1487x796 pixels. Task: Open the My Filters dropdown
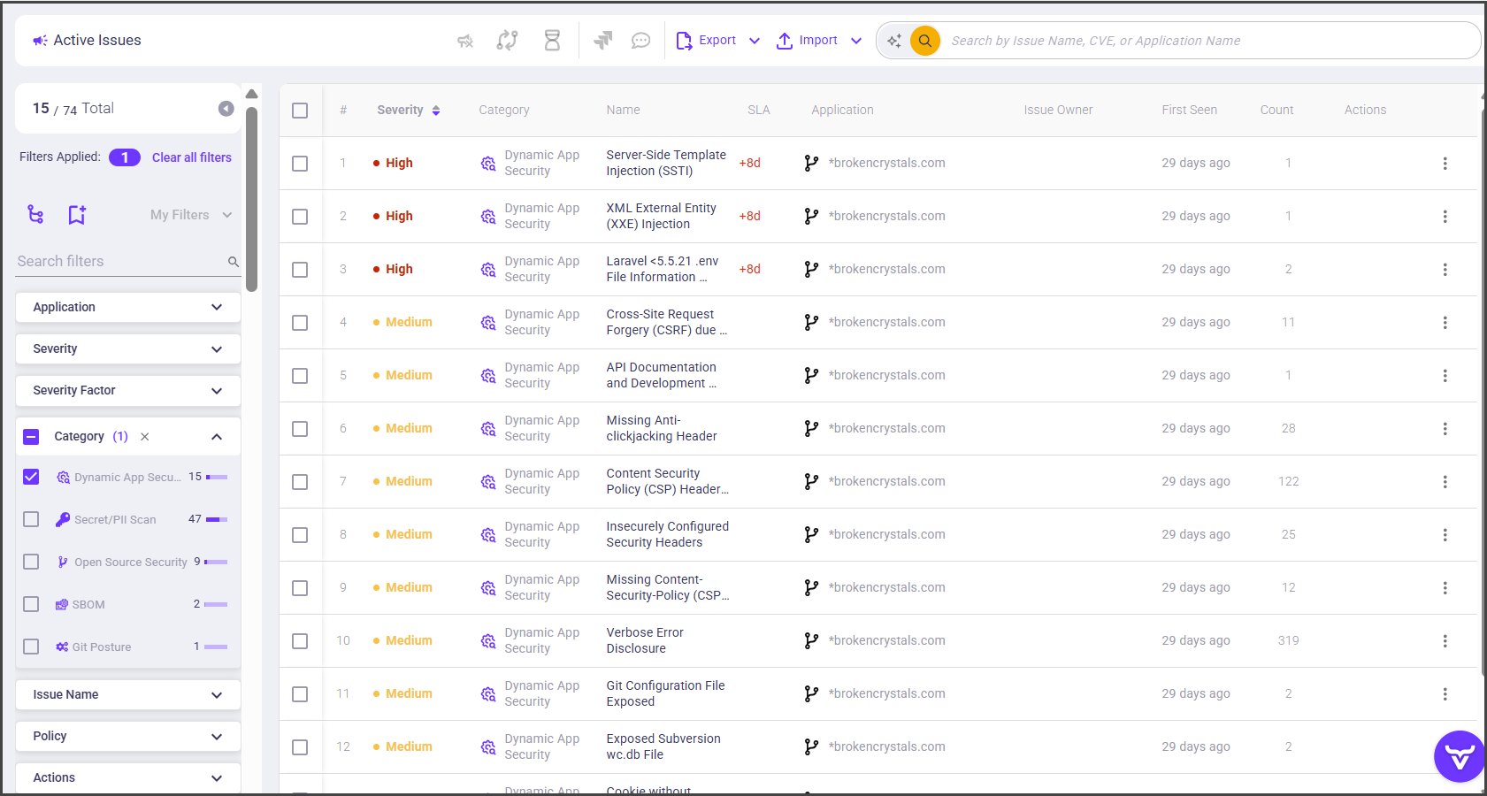190,215
